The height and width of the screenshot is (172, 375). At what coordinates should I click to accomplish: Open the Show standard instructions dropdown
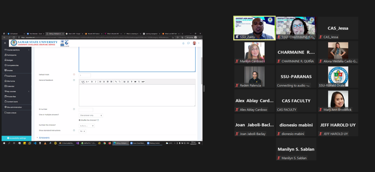coord(83,131)
